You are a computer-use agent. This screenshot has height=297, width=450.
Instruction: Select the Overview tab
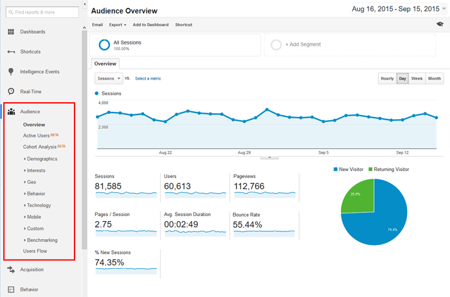(x=105, y=64)
